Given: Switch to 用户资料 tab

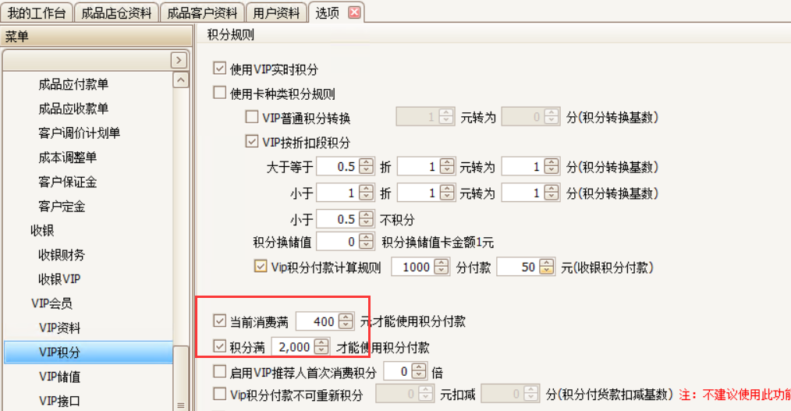Looking at the screenshot, I should pyautogui.click(x=276, y=12).
